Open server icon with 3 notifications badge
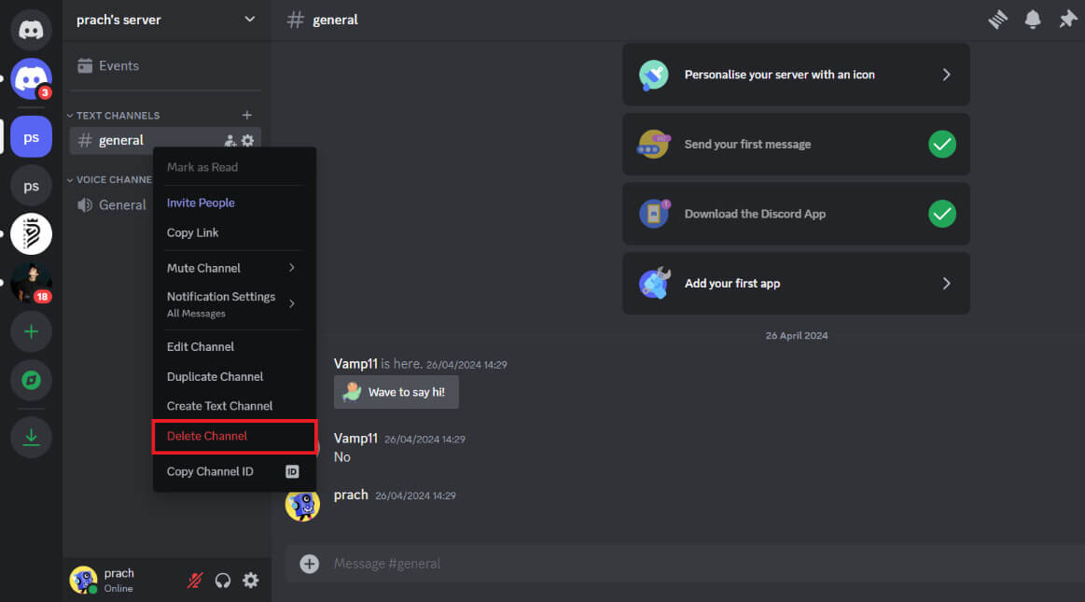This screenshot has height=602, width=1085. click(31, 79)
